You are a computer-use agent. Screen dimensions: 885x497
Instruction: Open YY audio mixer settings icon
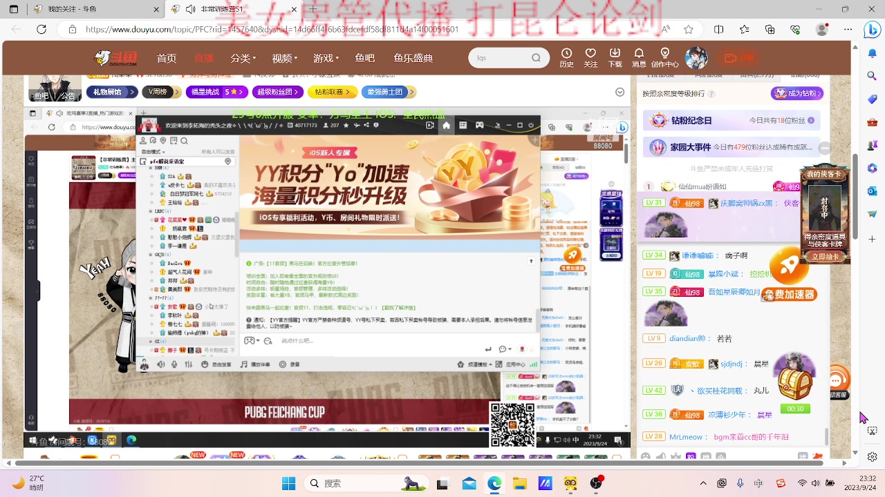click(x=189, y=364)
